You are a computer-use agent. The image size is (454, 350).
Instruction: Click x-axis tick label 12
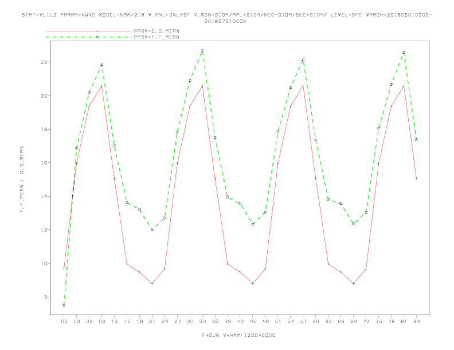(x=115, y=321)
